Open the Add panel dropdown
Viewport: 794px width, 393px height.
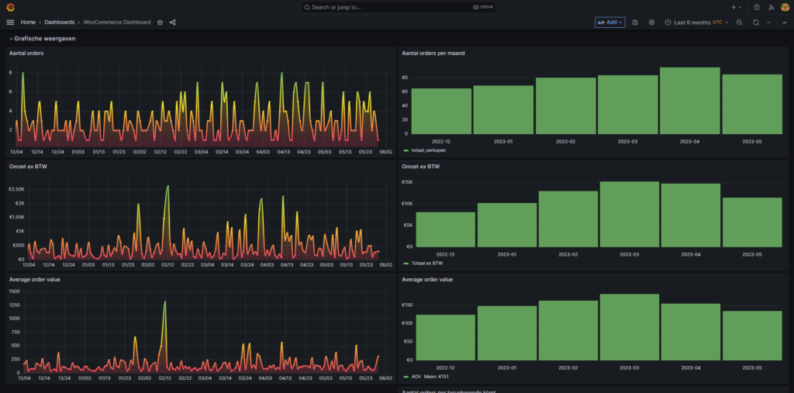(x=609, y=22)
